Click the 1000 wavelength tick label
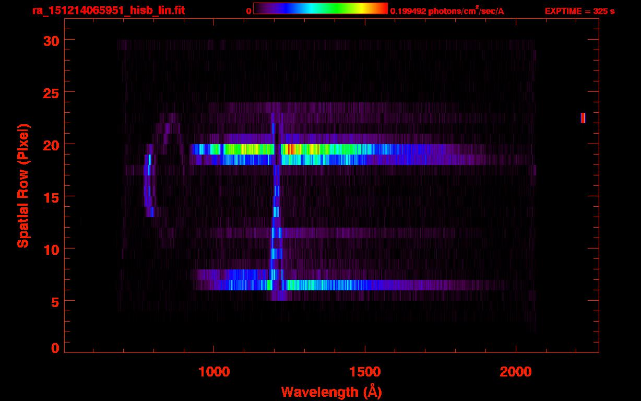 click(x=214, y=372)
